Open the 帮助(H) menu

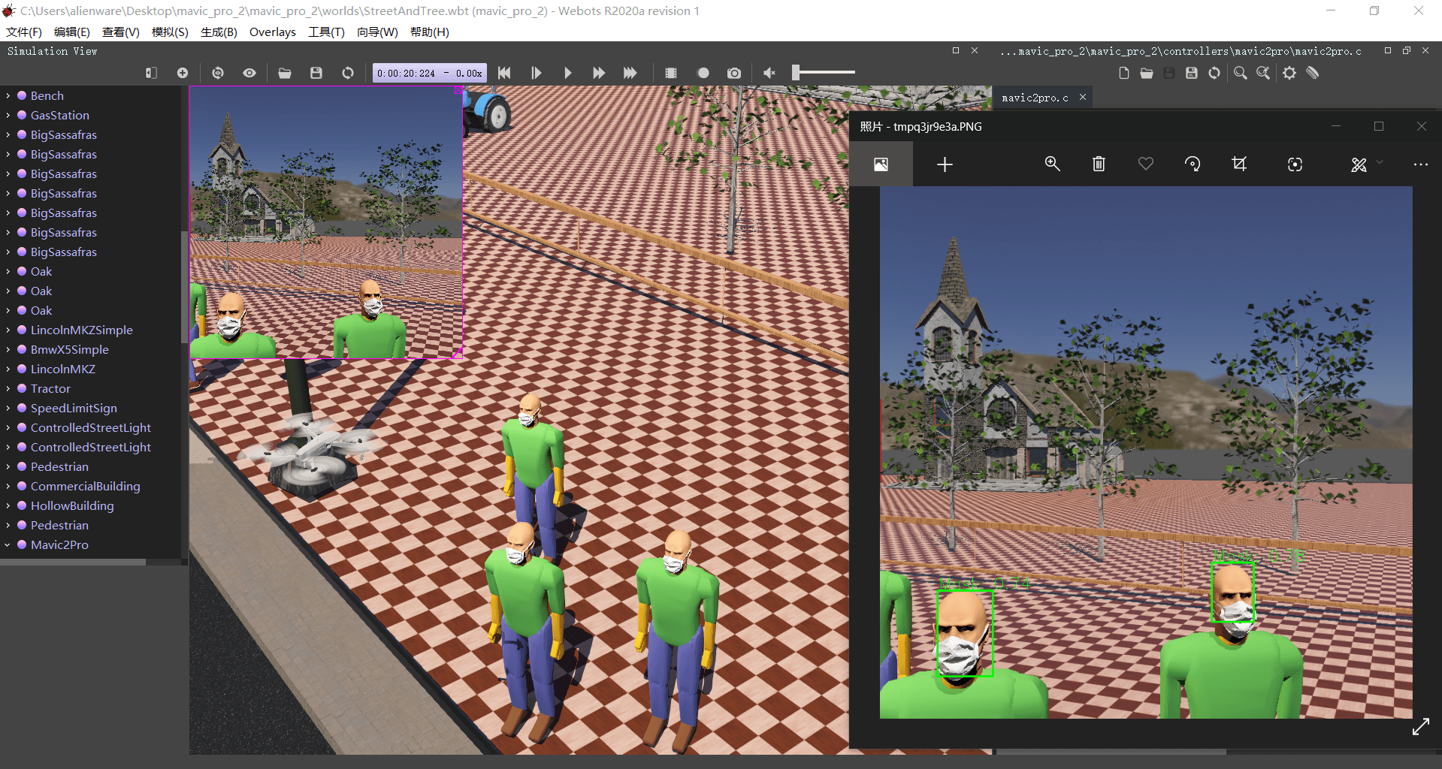coord(430,32)
